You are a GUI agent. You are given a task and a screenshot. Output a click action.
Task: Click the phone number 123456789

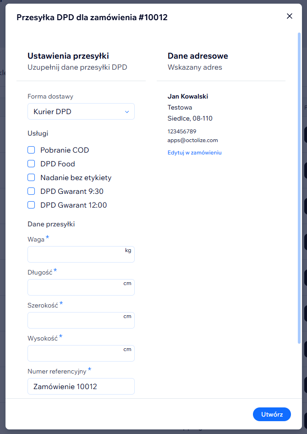point(182,131)
